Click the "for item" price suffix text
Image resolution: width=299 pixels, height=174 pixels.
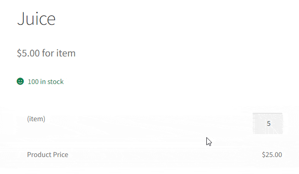pyautogui.click(x=59, y=53)
